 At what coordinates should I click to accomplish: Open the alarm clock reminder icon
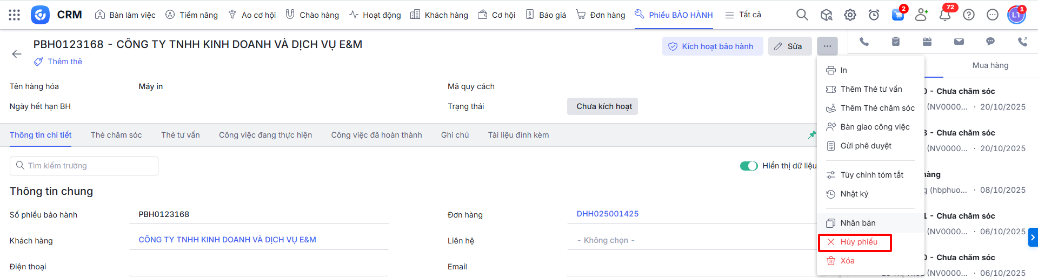874,15
